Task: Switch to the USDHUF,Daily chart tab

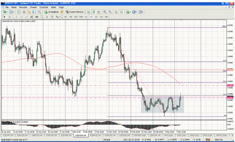Action: point(140,135)
